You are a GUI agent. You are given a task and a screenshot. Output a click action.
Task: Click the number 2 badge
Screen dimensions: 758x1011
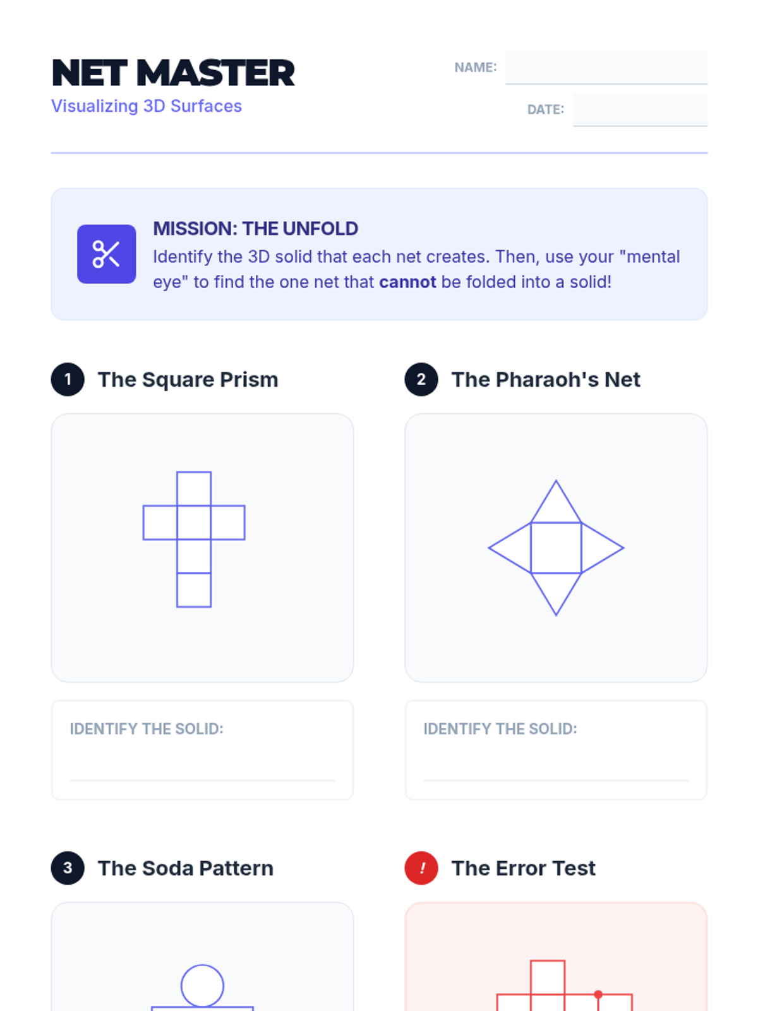[421, 379]
